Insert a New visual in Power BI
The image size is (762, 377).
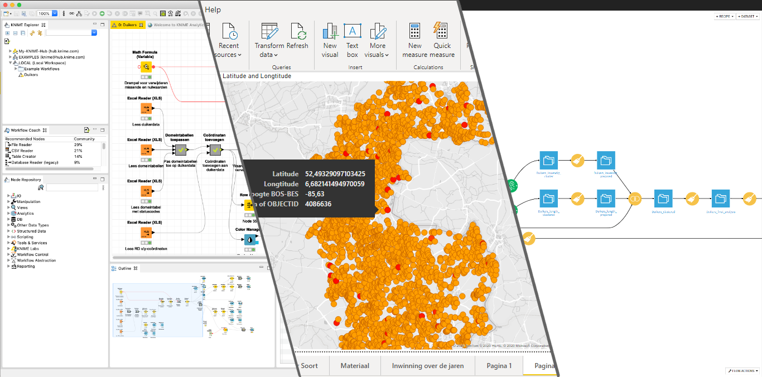[x=330, y=40]
